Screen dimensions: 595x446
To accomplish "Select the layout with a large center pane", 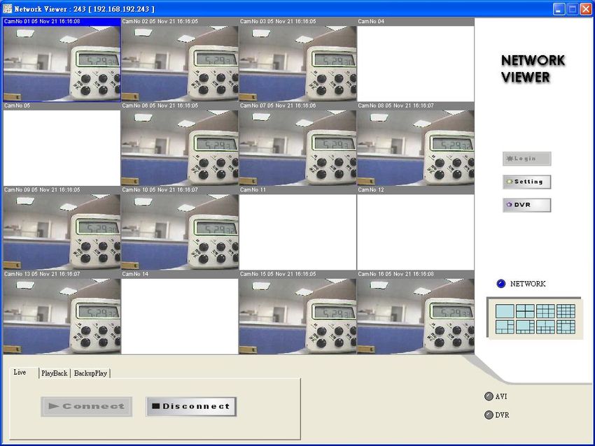I will [566, 326].
